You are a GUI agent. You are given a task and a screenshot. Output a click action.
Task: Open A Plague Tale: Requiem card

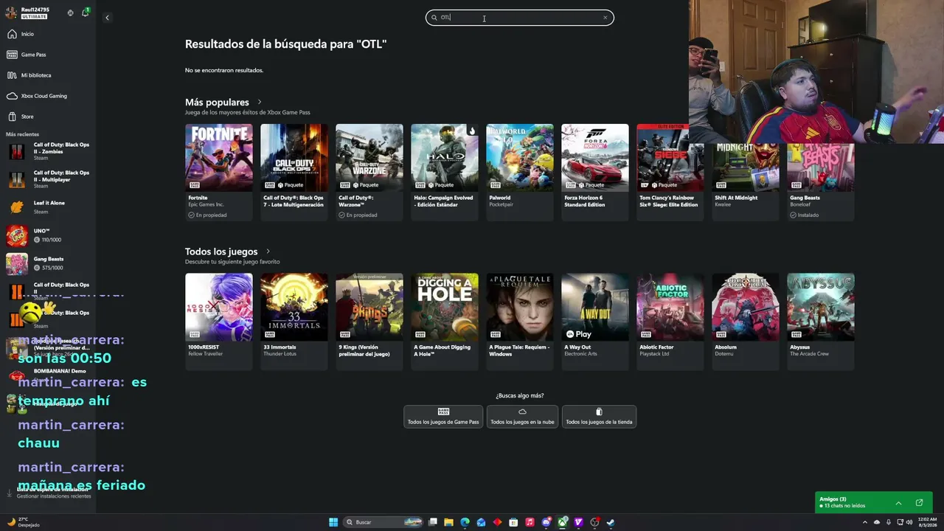519,321
